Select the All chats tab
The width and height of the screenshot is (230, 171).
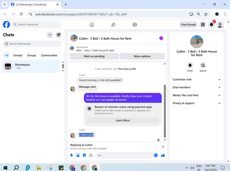pyautogui.click(x=6, y=55)
